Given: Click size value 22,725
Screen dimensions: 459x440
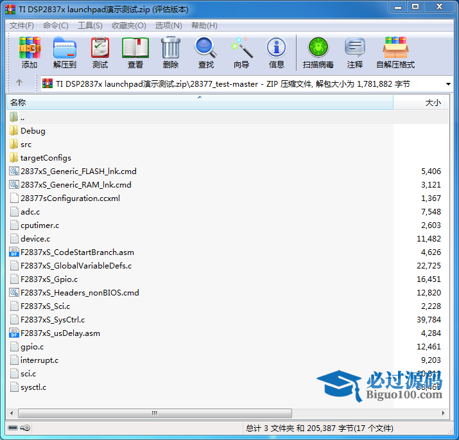Looking at the screenshot, I should 429,266.
